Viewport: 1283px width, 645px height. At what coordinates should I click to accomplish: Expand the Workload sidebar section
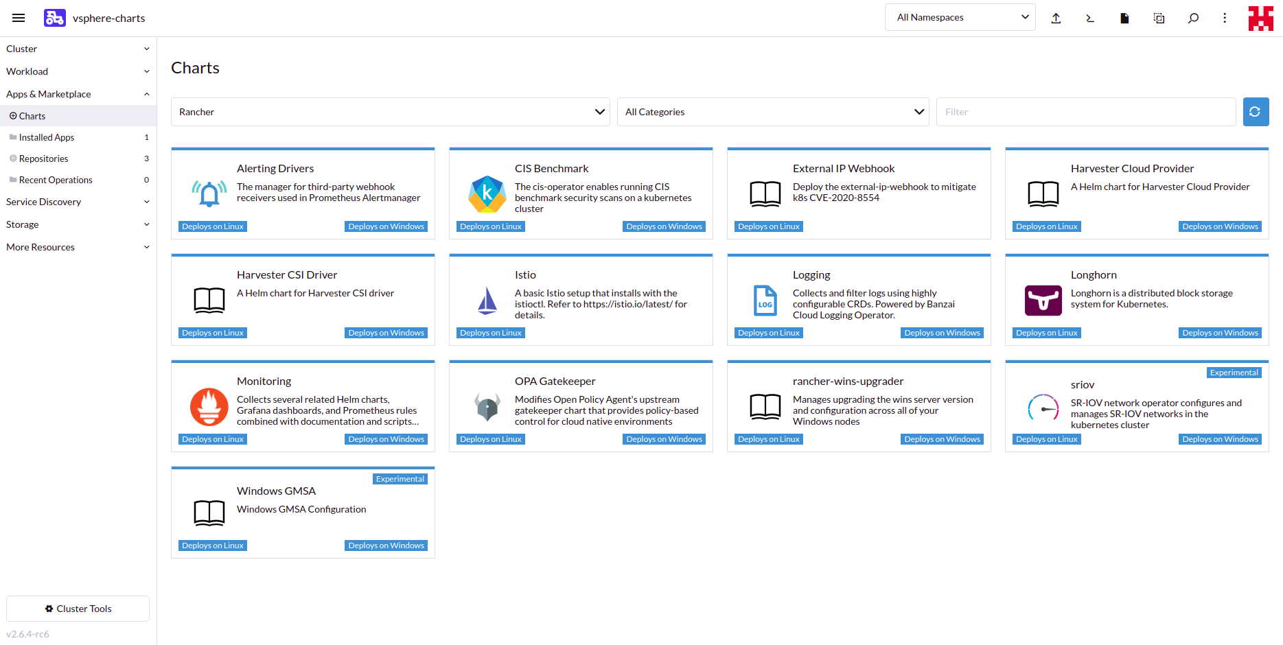point(78,71)
